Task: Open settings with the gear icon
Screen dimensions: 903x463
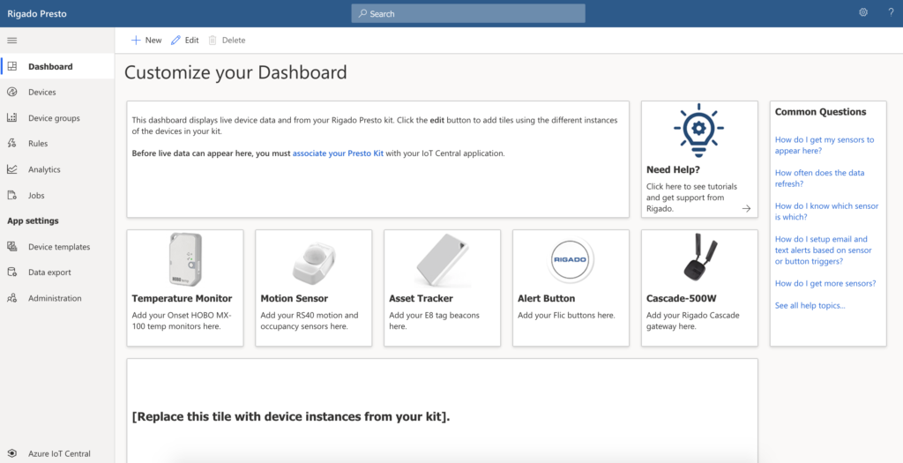Action: click(863, 12)
